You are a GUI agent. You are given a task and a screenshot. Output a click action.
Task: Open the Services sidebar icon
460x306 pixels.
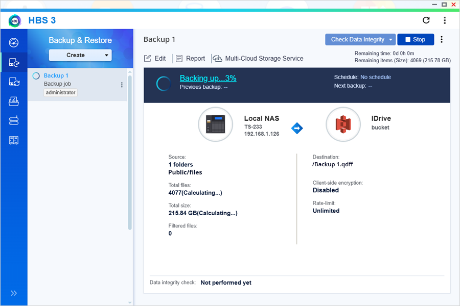[14, 121]
